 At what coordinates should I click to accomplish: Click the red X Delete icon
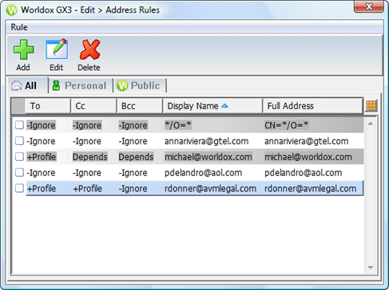pos(89,49)
